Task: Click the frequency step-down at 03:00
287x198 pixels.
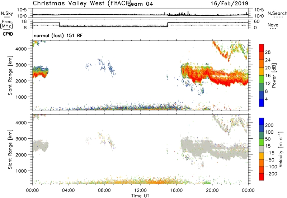Action: [60, 25]
